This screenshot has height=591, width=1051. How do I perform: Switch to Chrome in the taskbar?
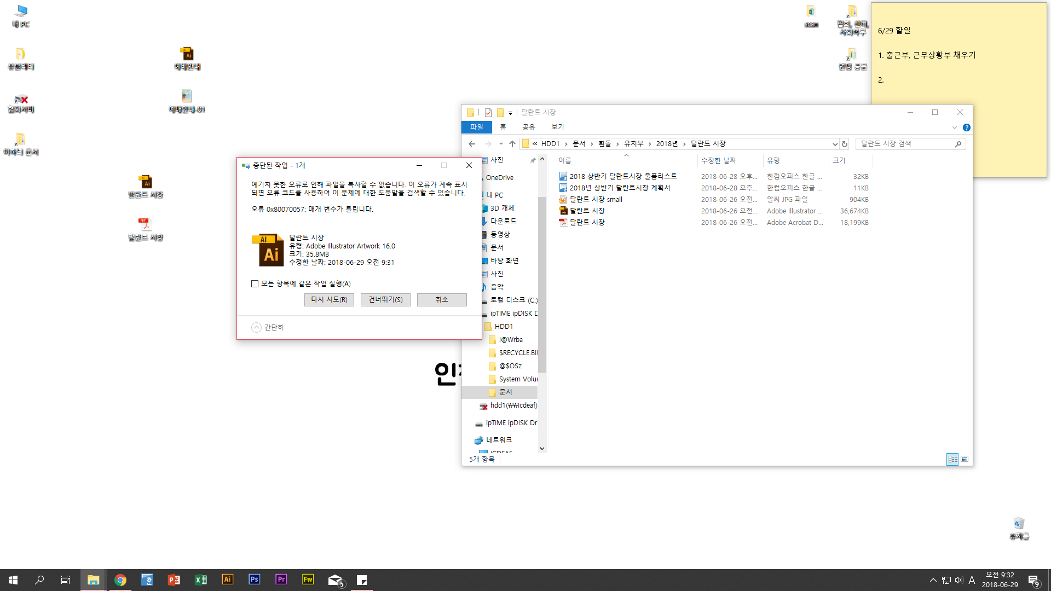click(120, 580)
